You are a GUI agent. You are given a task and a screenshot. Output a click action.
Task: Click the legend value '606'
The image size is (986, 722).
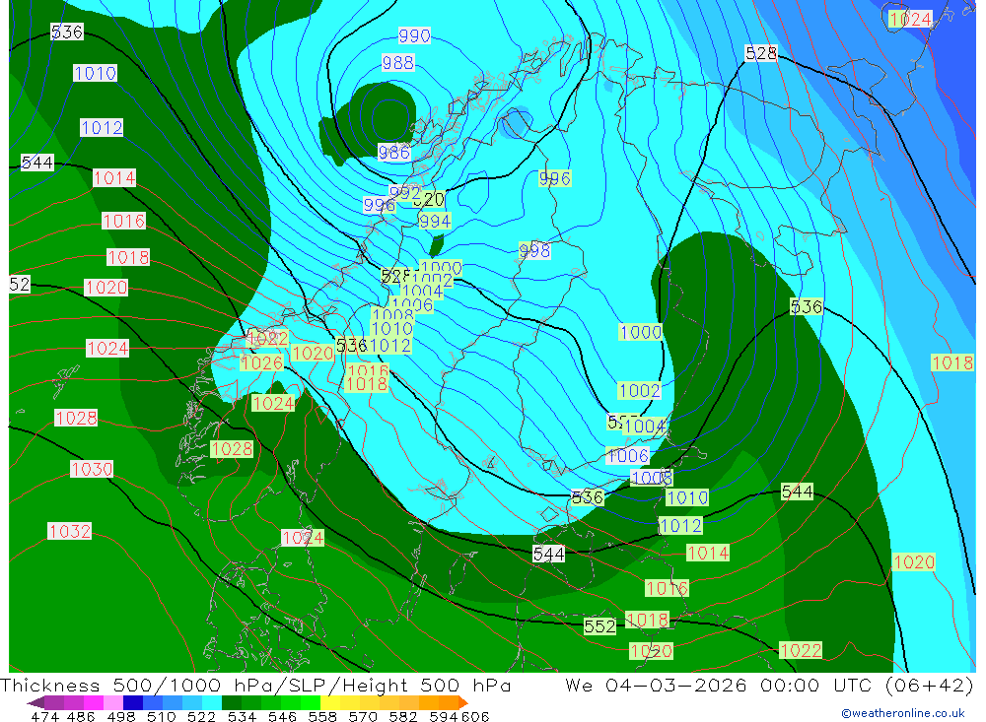[475, 716]
